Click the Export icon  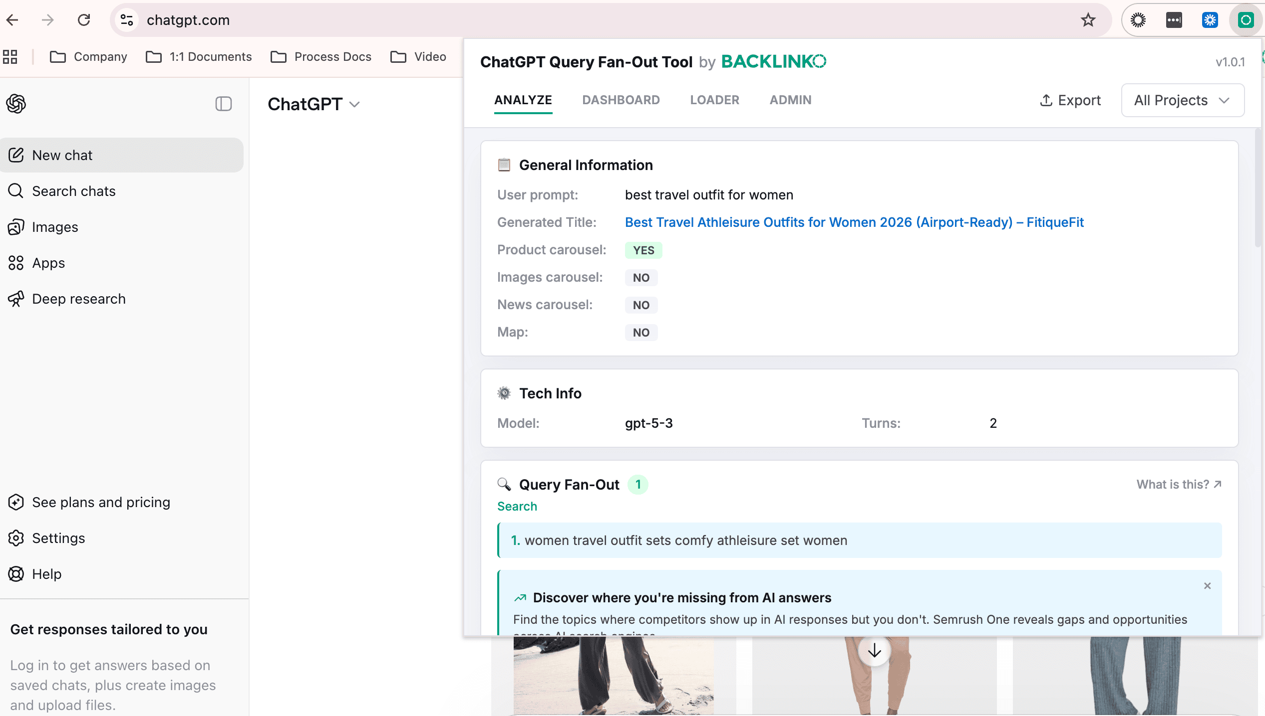(1047, 100)
